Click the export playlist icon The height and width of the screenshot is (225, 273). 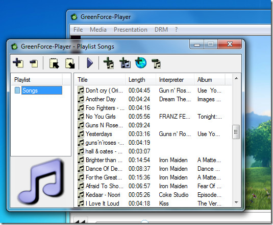tap(70, 63)
